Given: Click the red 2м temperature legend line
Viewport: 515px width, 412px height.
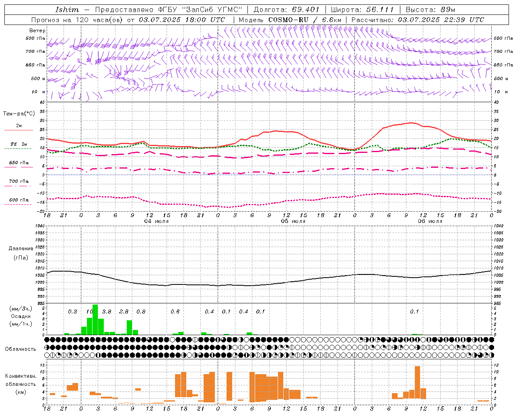Looking at the screenshot, I should pyautogui.click(x=19, y=130).
